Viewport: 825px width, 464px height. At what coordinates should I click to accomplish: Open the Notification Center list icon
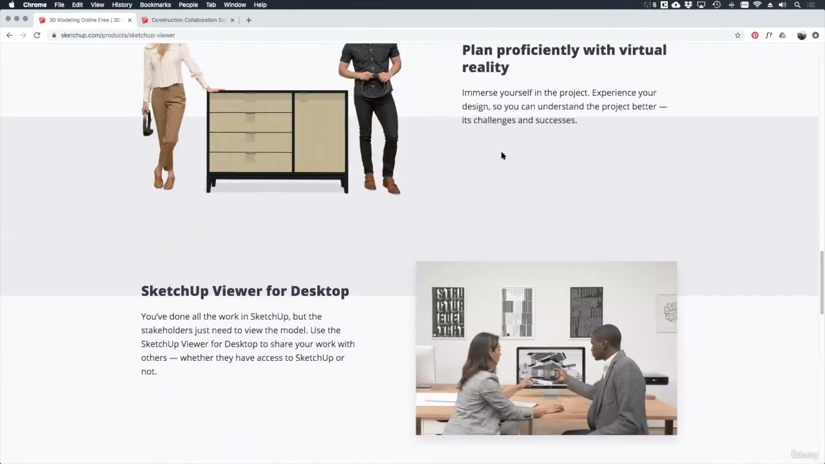click(x=811, y=5)
